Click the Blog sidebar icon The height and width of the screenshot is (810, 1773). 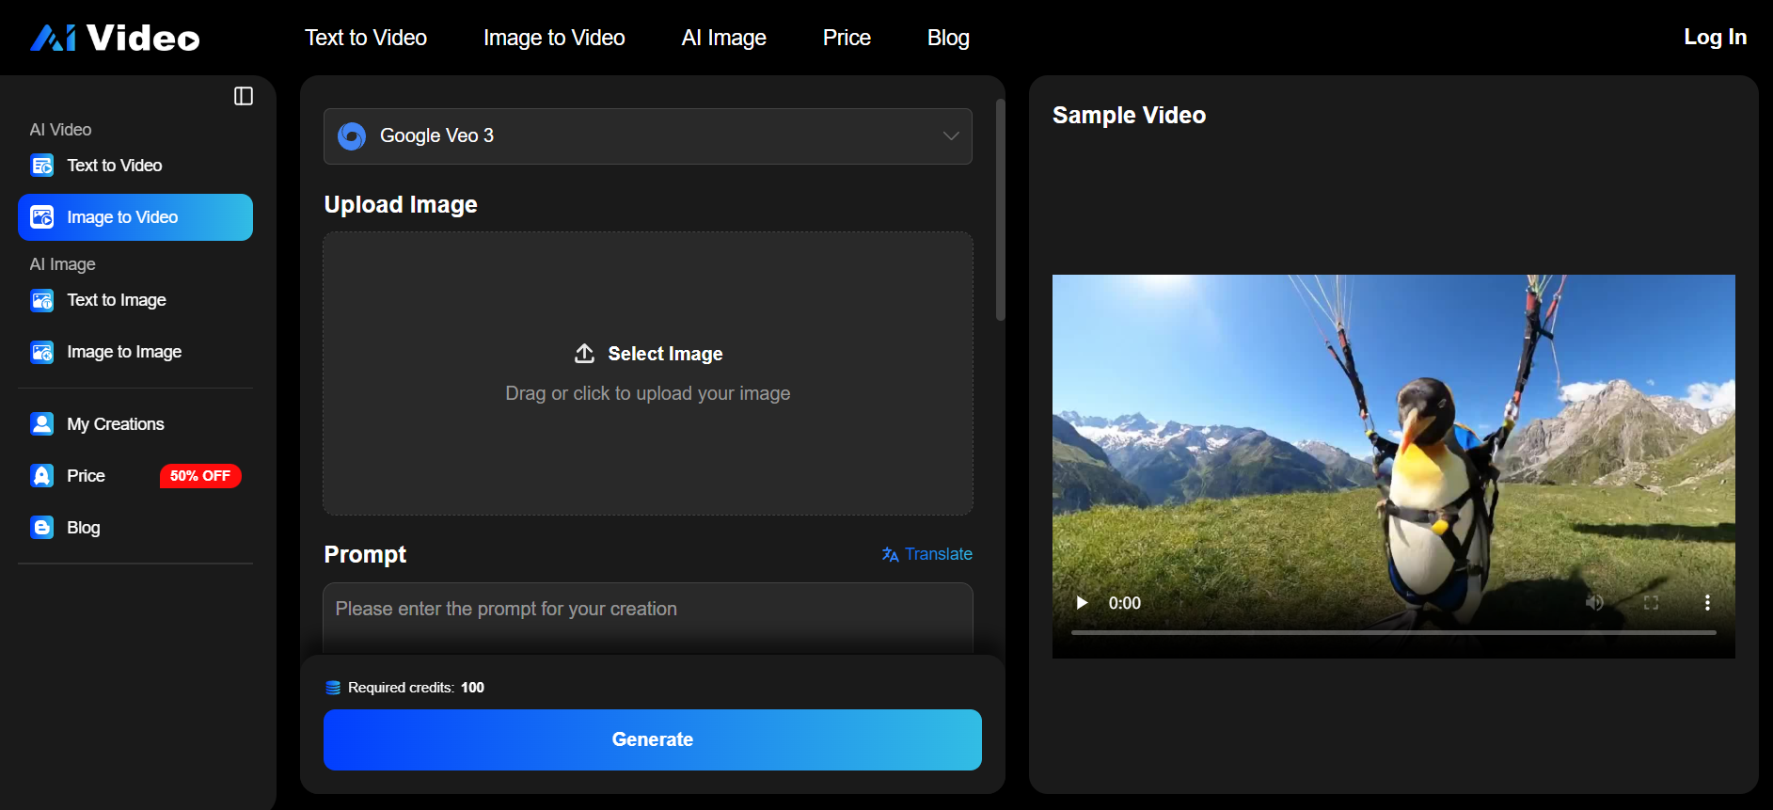42,528
